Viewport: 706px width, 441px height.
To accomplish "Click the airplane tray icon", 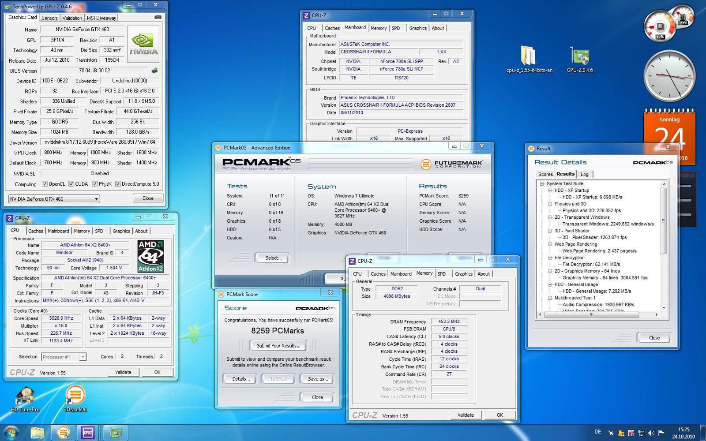I will [x=611, y=433].
